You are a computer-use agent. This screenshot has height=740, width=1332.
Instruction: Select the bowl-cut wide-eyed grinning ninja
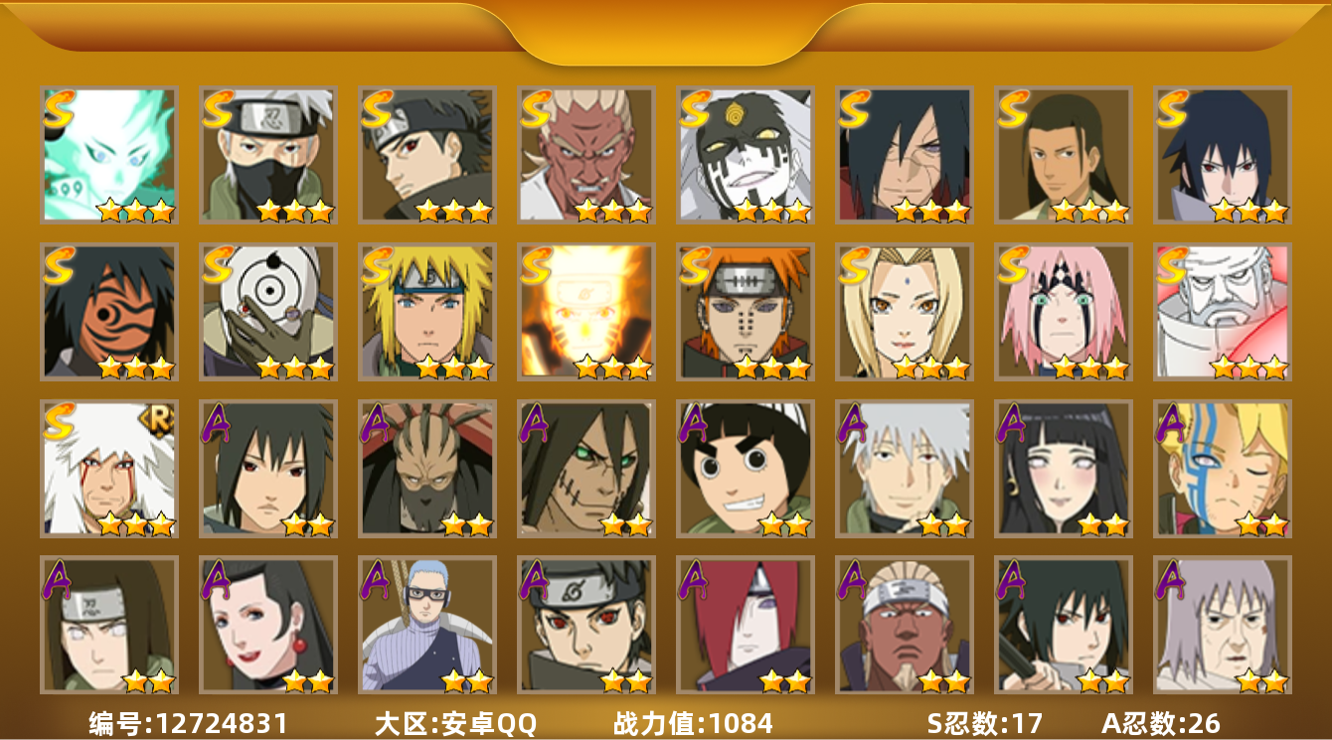pos(746,469)
